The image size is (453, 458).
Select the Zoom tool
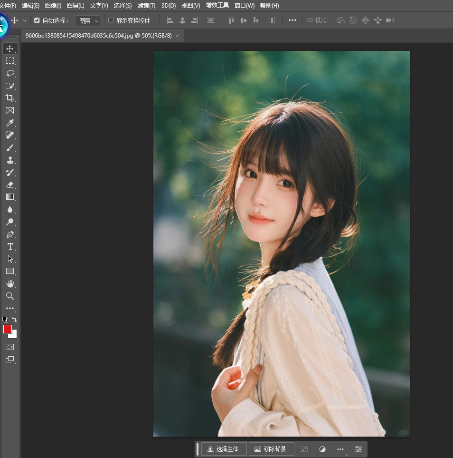[10, 296]
